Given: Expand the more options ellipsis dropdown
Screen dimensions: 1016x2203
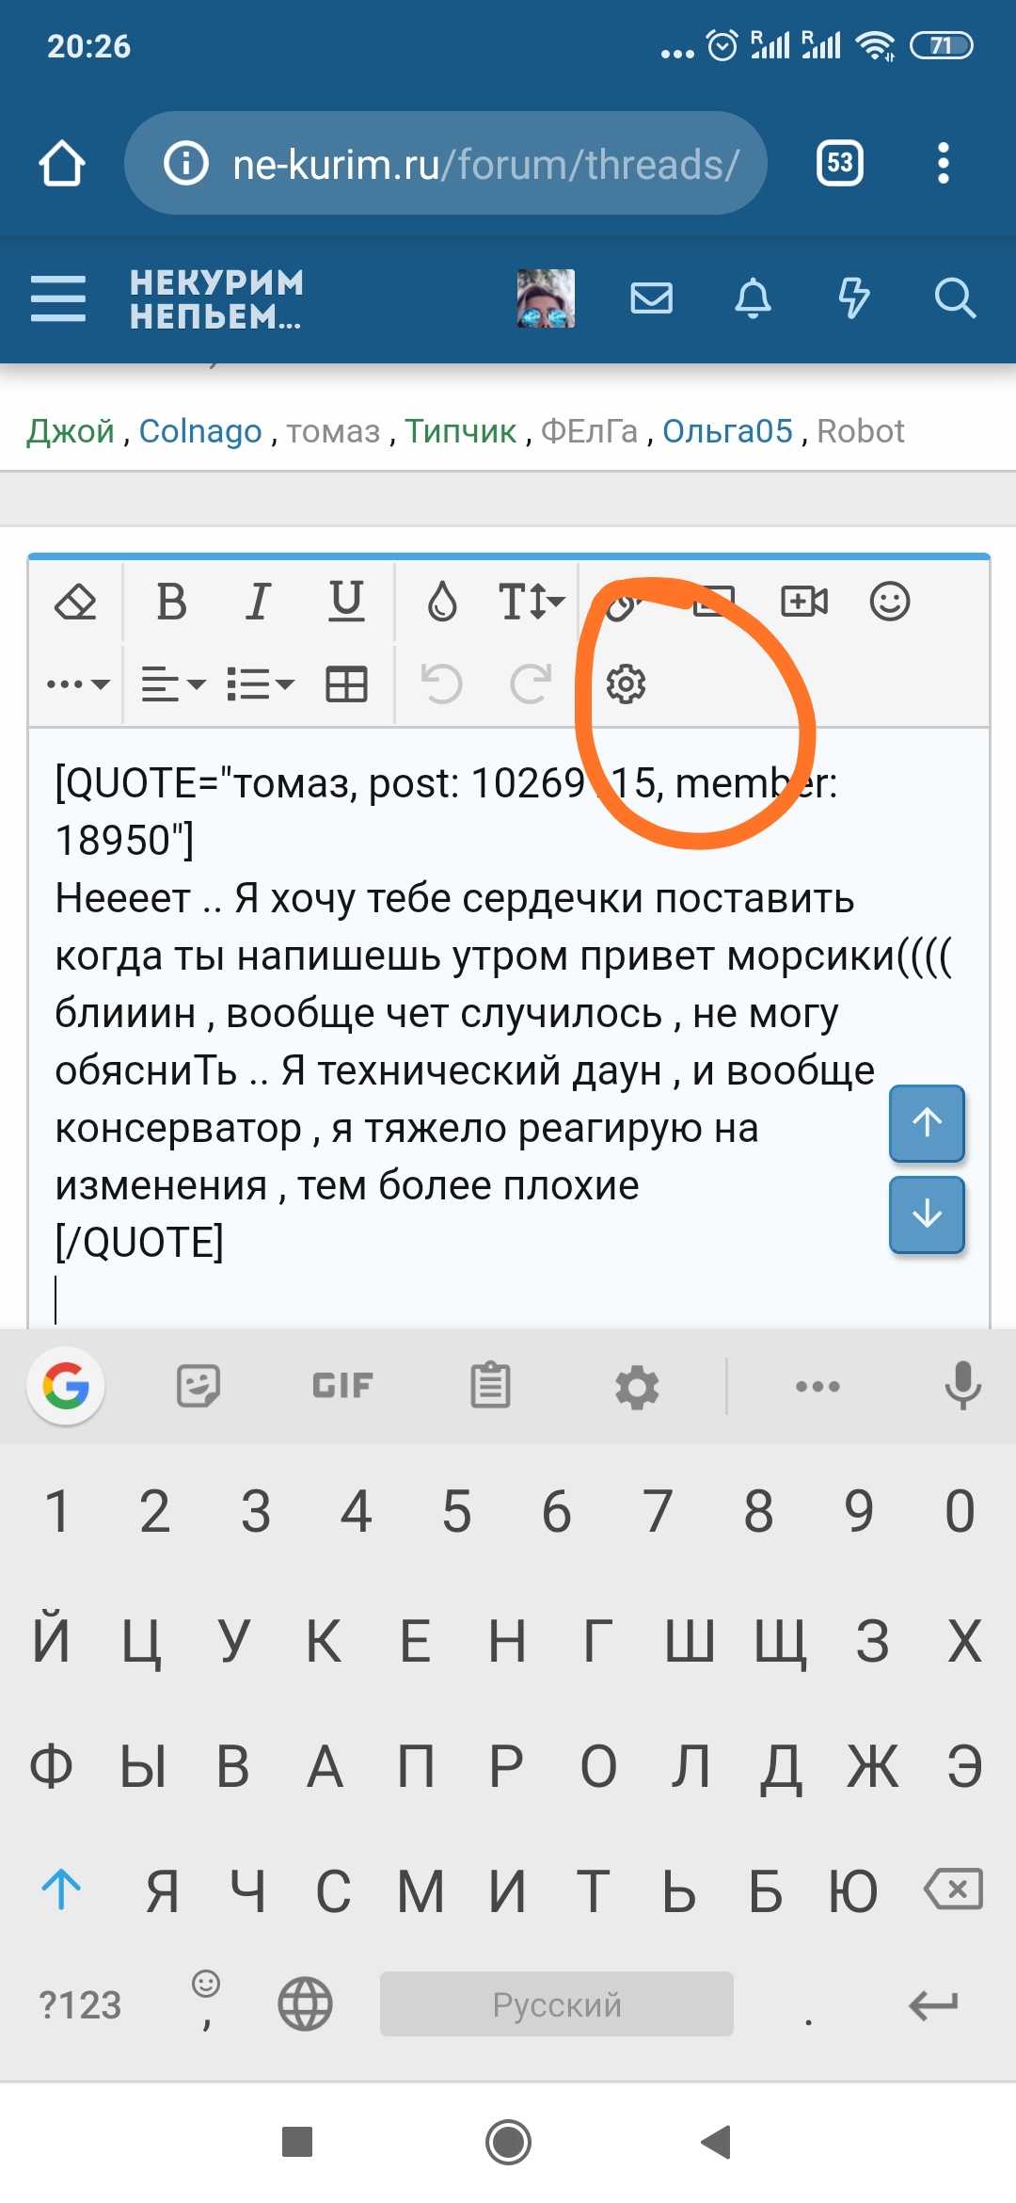Looking at the screenshot, I should click(x=78, y=684).
